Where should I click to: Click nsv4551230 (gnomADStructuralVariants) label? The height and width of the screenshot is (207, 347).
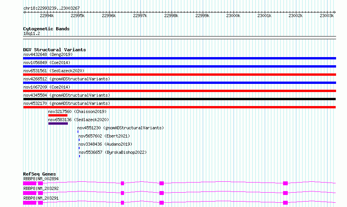120,128
